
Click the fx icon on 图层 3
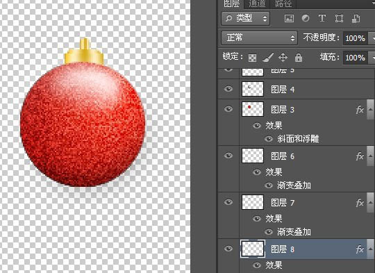pos(360,110)
